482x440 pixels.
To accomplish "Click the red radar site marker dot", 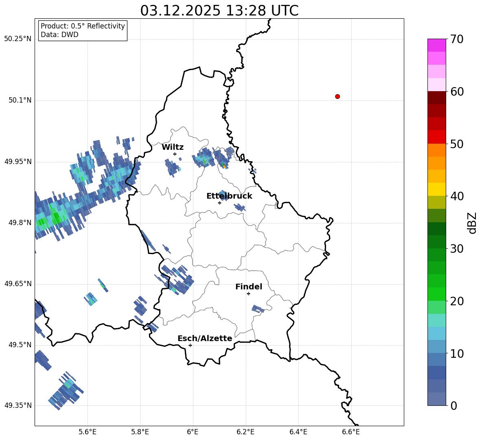I will (337, 96).
